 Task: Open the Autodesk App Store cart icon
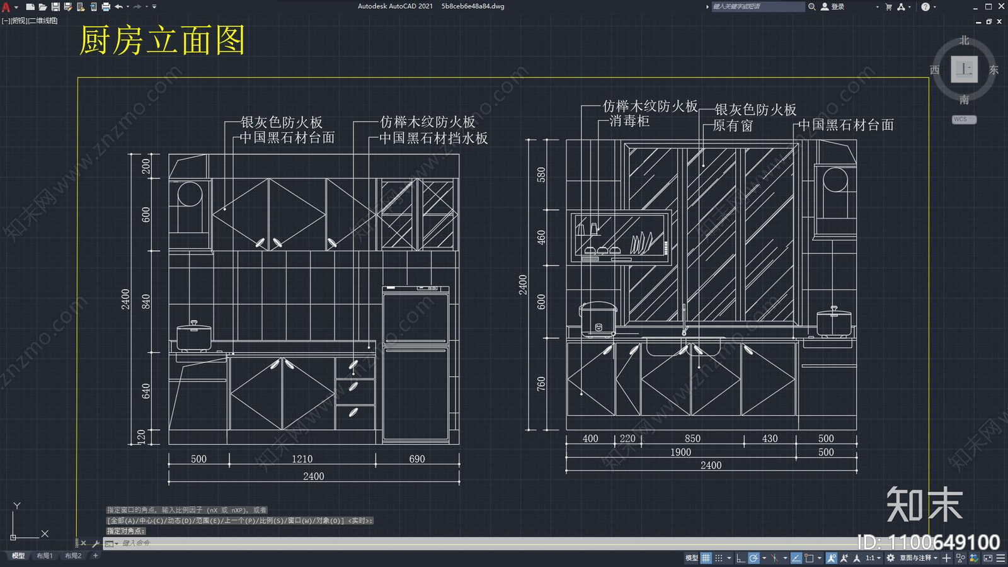point(888,6)
